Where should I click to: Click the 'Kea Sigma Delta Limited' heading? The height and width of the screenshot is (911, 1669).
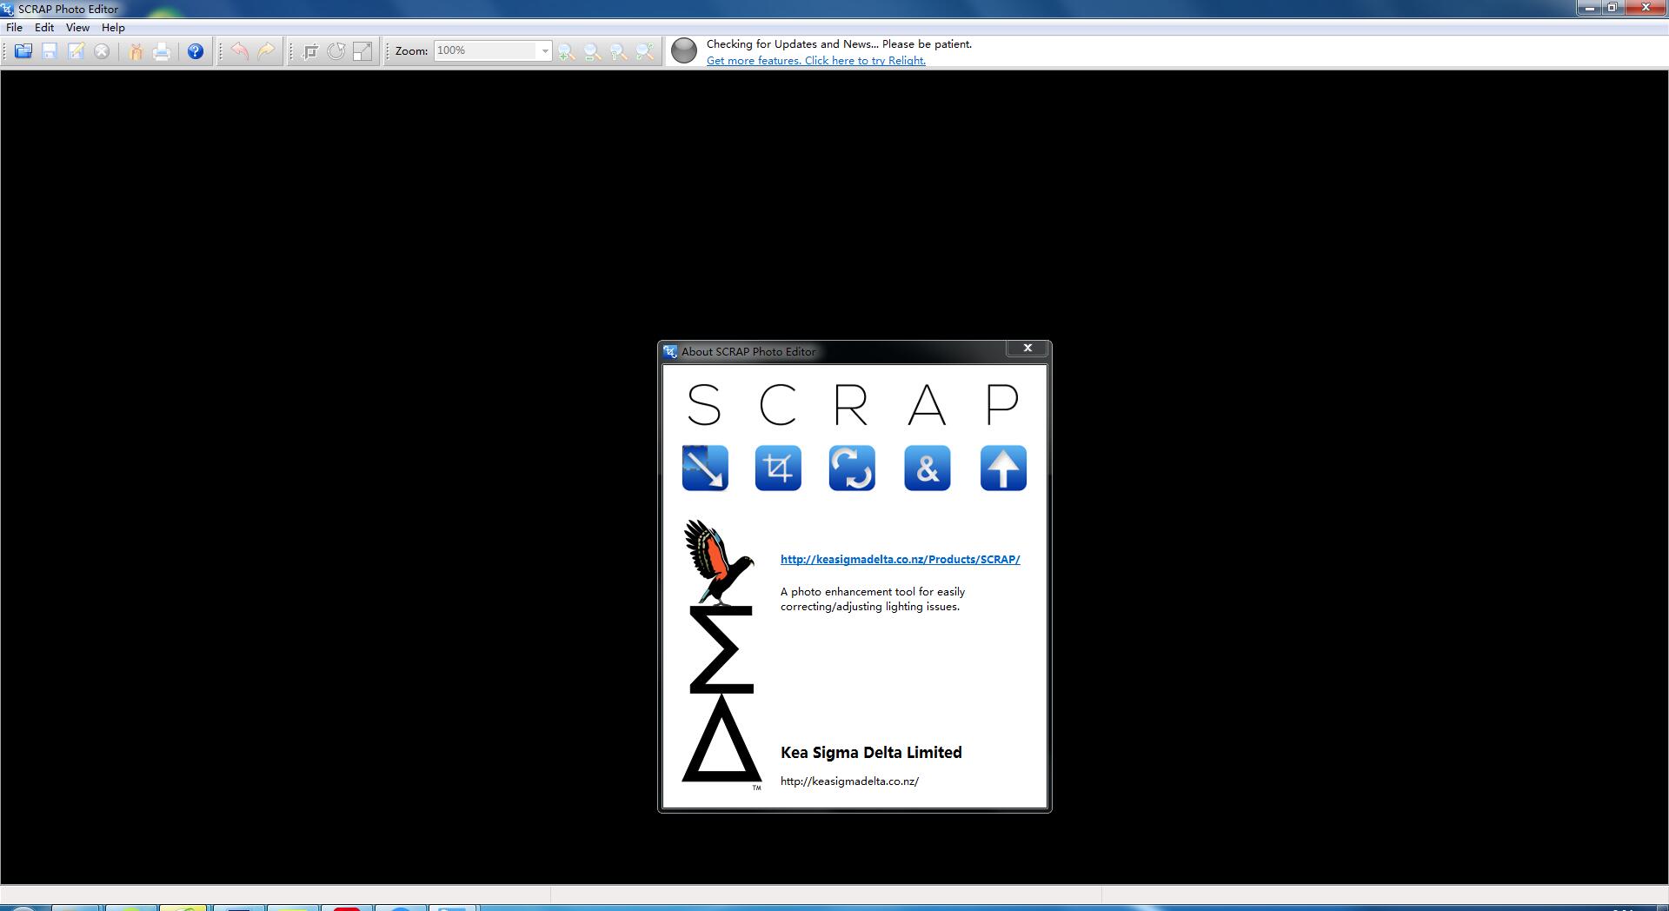pyautogui.click(x=871, y=753)
